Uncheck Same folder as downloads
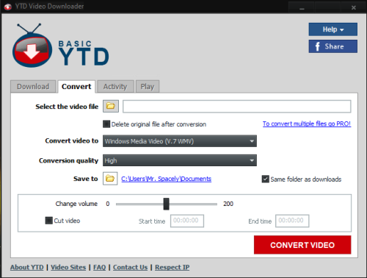The width and height of the screenshot is (367, 278). pyautogui.click(x=266, y=179)
